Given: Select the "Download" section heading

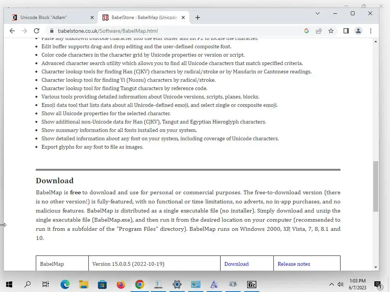Looking at the screenshot, I should [55, 181].
